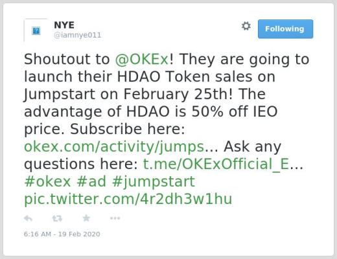
Task: Retweet the OKEx shoutout tweet
Action: 57,218
